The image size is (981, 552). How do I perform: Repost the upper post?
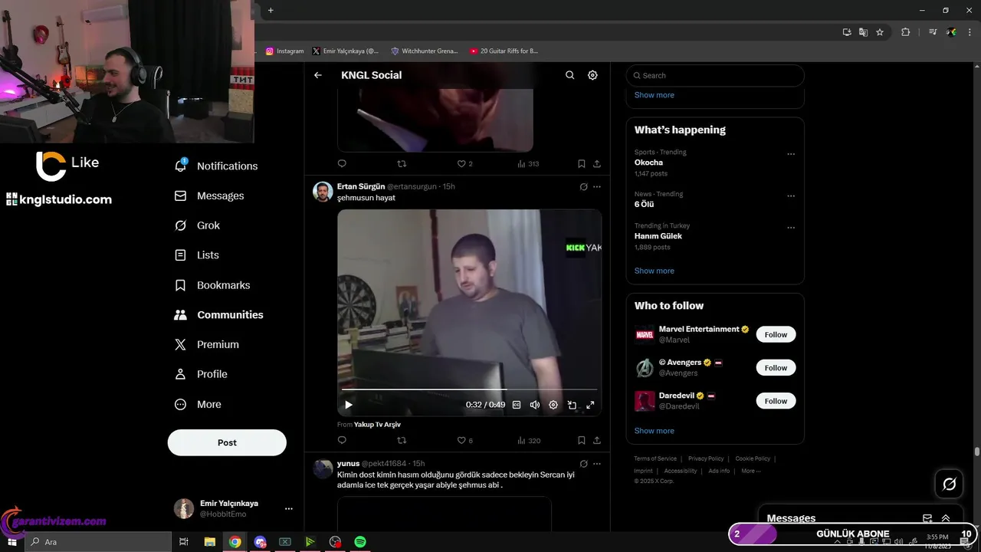402,163
